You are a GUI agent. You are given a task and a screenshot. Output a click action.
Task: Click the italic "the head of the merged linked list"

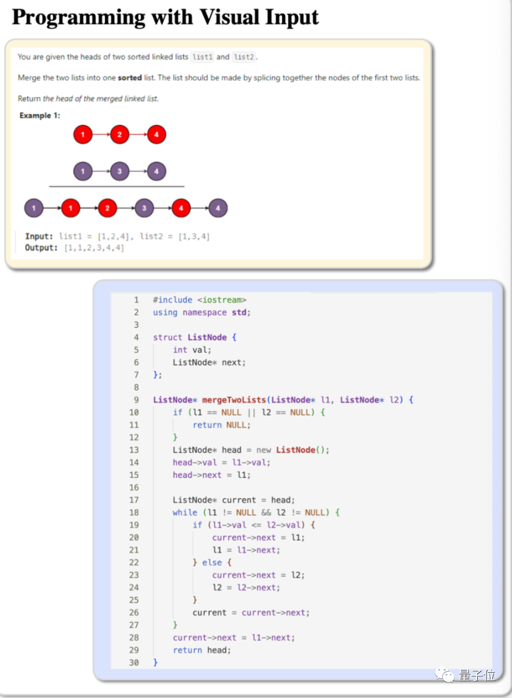pyautogui.click(x=101, y=98)
